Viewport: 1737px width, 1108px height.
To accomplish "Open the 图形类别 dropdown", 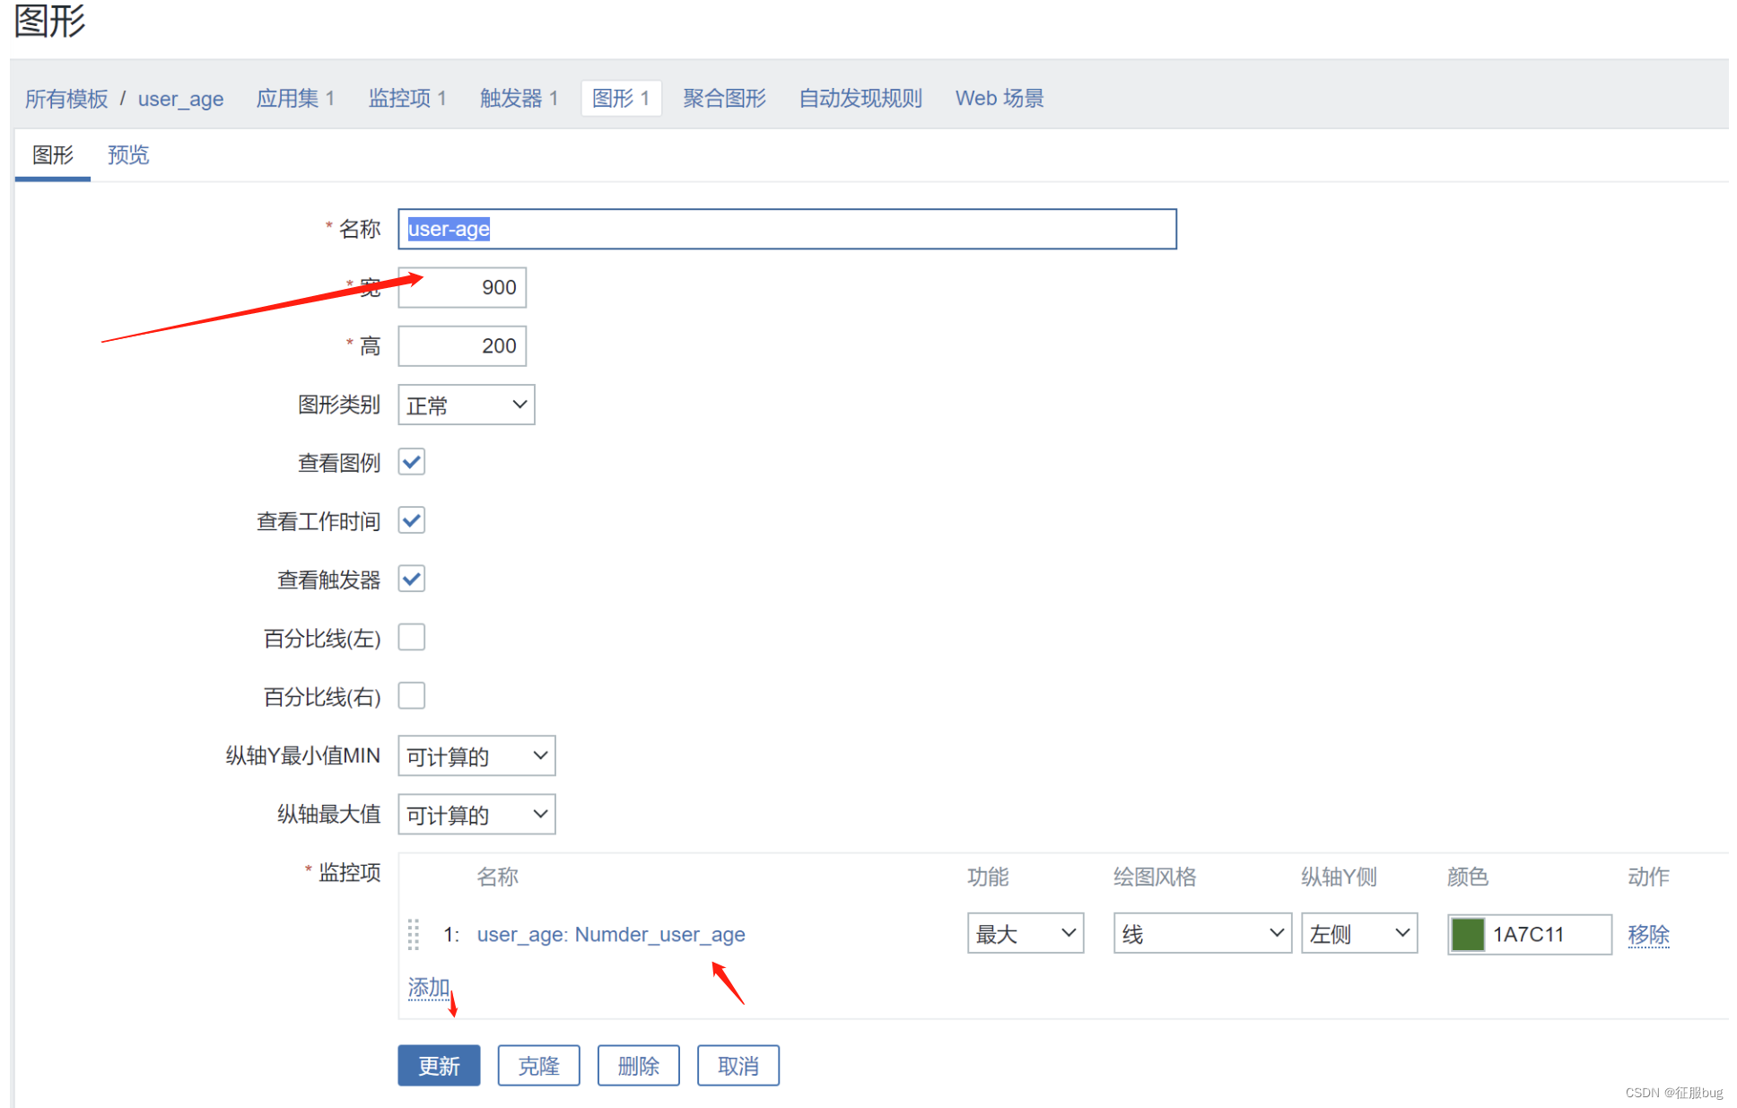I will point(466,405).
